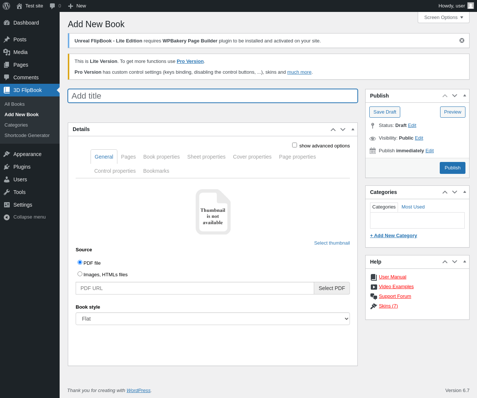This screenshot has width=477, height=398.
Task: Click the Collapse menu arrow icon
Action: point(7,217)
